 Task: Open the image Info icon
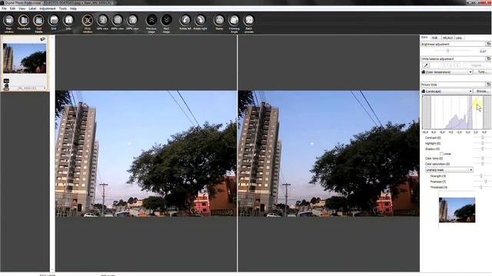[x=68, y=21]
